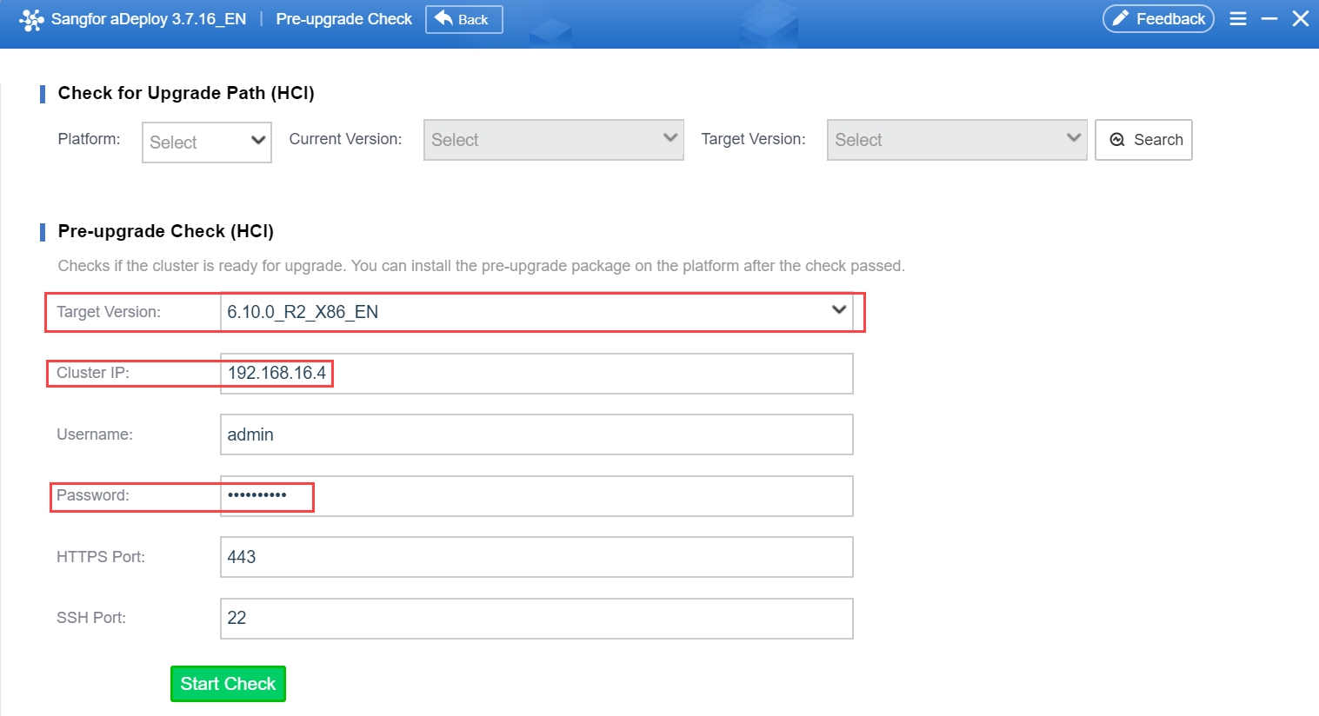Minimize the aDeploy window
The height and width of the screenshot is (716, 1319).
tap(1269, 19)
